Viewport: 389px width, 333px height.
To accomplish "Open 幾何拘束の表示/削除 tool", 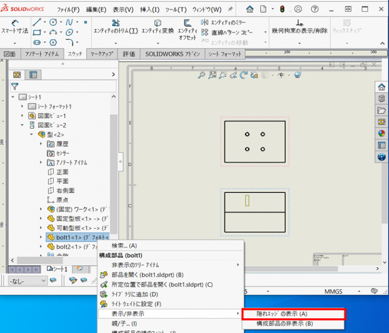I will click(x=300, y=27).
